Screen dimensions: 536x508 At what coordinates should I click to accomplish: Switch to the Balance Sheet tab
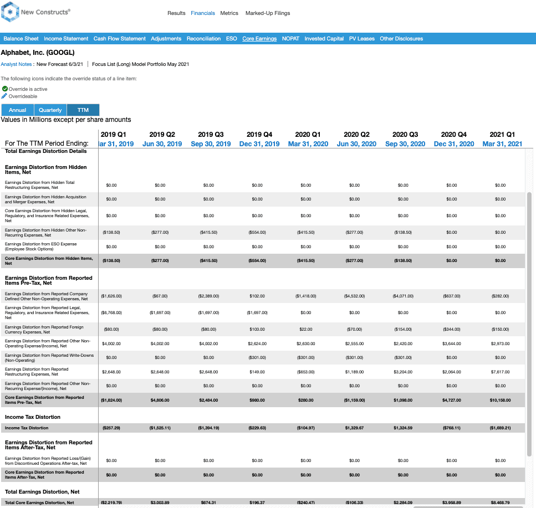tap(21, 39)
